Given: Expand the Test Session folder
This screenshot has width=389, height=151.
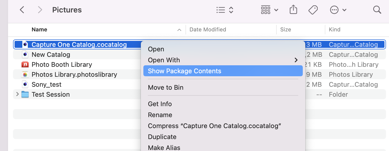Looking at the screenshot, I should tap(17, 94).
